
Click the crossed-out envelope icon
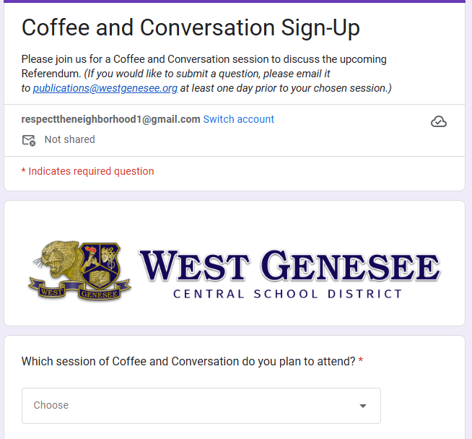(x=29, y=140)
